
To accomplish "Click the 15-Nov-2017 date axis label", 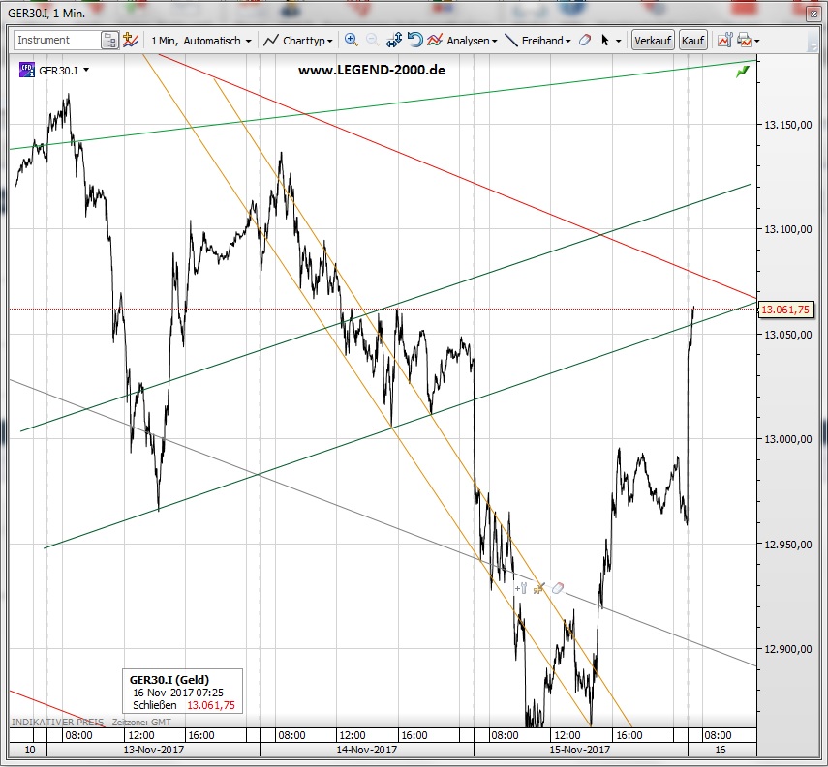I will click(579, 750).
